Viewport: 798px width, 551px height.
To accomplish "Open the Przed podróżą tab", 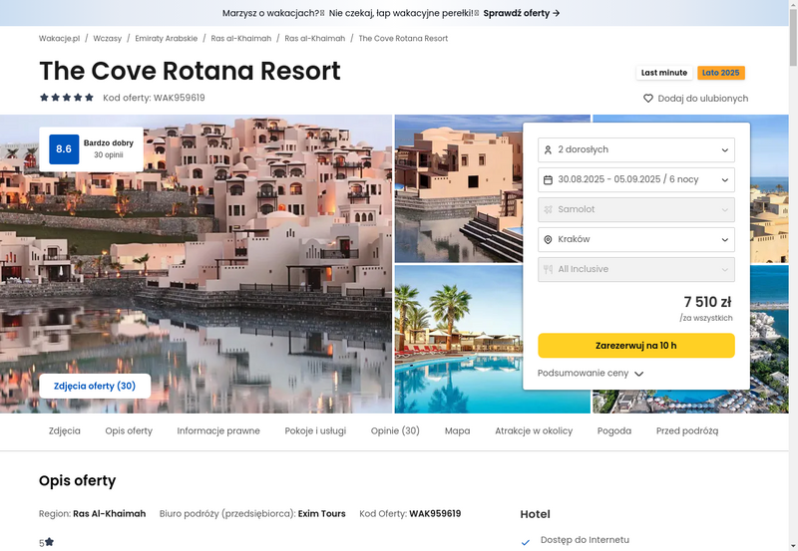I will (x=687, y=431).
